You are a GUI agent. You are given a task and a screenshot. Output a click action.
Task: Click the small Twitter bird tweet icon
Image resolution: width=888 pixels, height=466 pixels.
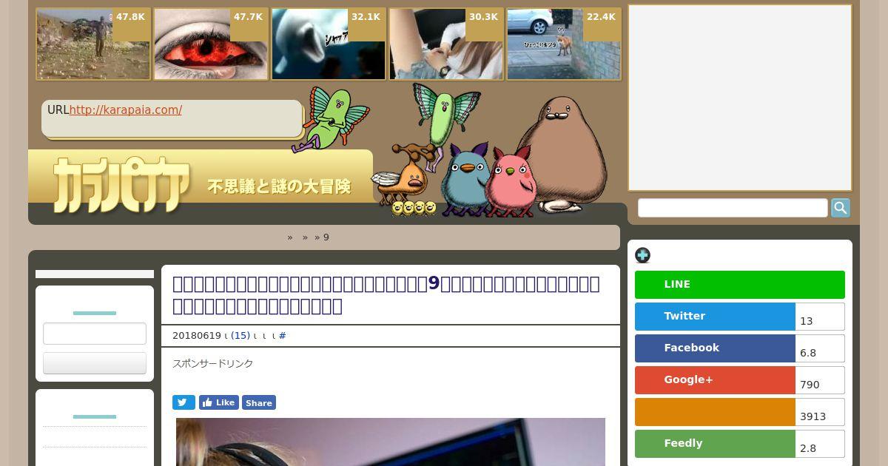tap(184, 402)
